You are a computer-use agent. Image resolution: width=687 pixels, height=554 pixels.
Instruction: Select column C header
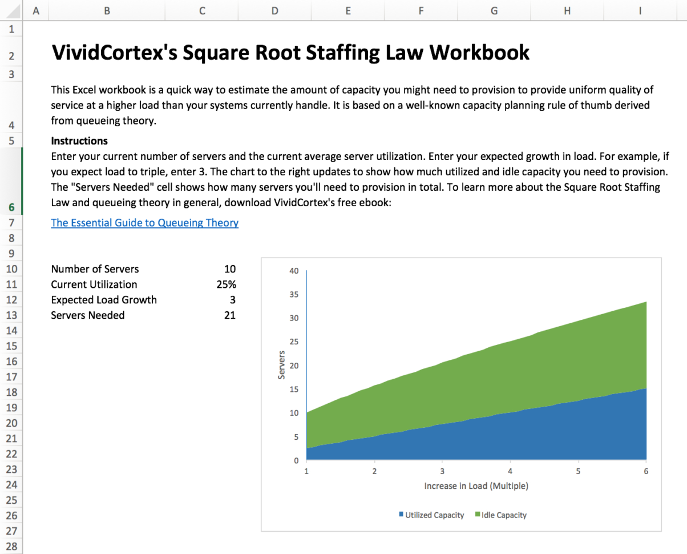tap(201, 10)
